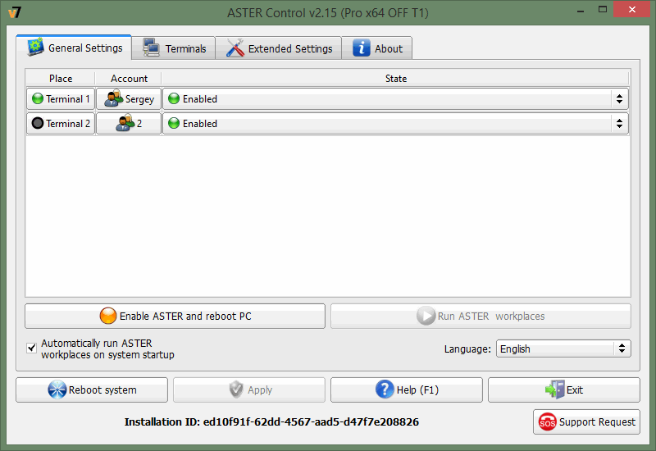
Task: Click the Account column header
Action: pyautogui.click(x=129, y=78)
